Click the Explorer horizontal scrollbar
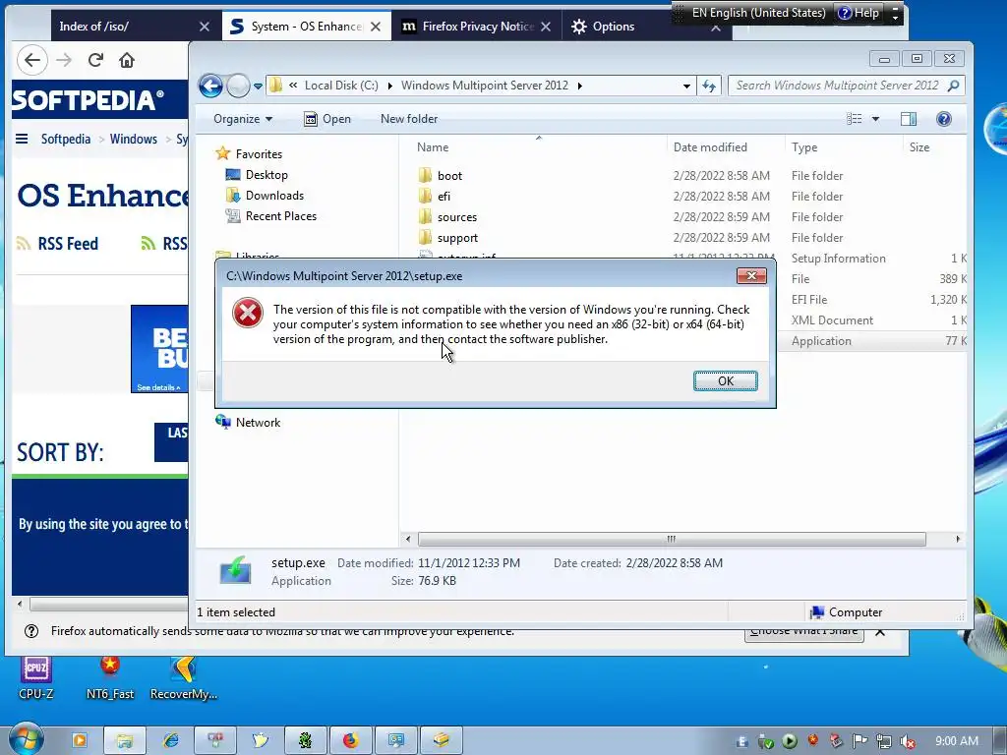Image resolution: width=1007 pixels, height=755 pixels. click(671, 539)
